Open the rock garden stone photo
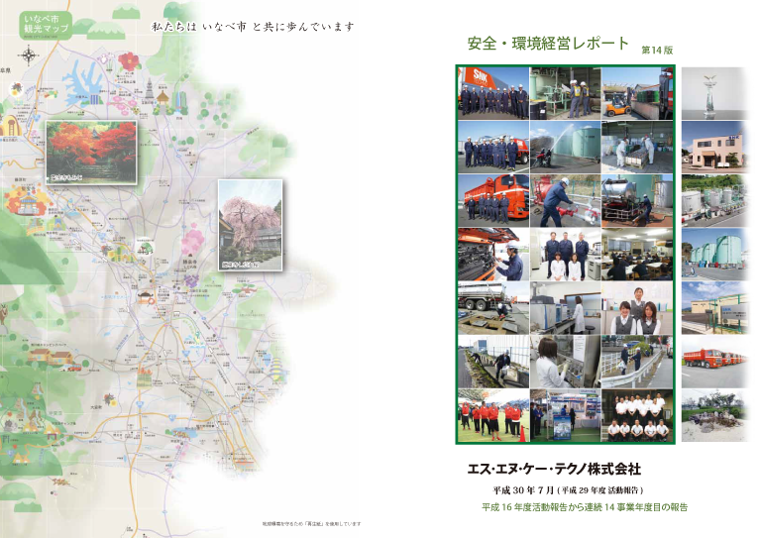This screenshot has width=761, height=538. click(x=714, y=416)
